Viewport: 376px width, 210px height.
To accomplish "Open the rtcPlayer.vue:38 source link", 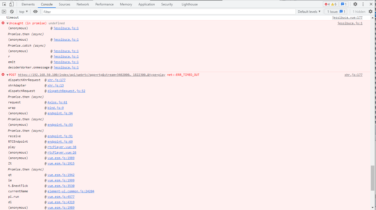I will coord(62,147).
